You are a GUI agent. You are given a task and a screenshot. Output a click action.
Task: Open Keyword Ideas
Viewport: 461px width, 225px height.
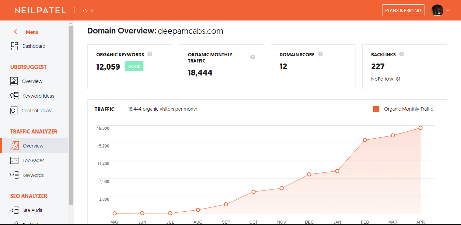[38, 96]
